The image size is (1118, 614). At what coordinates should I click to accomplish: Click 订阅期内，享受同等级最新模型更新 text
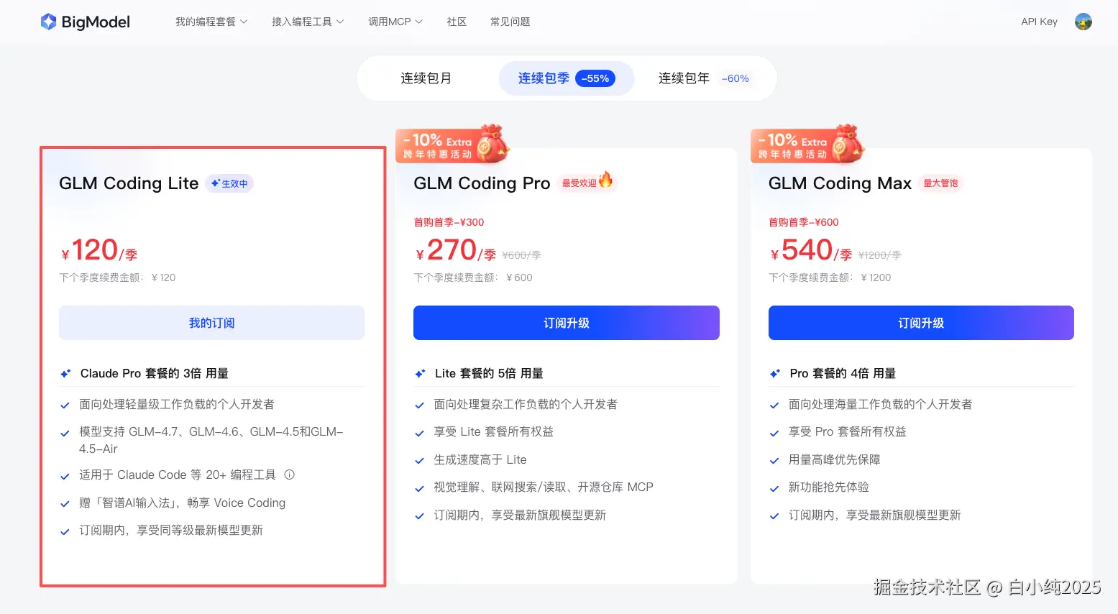171,531
